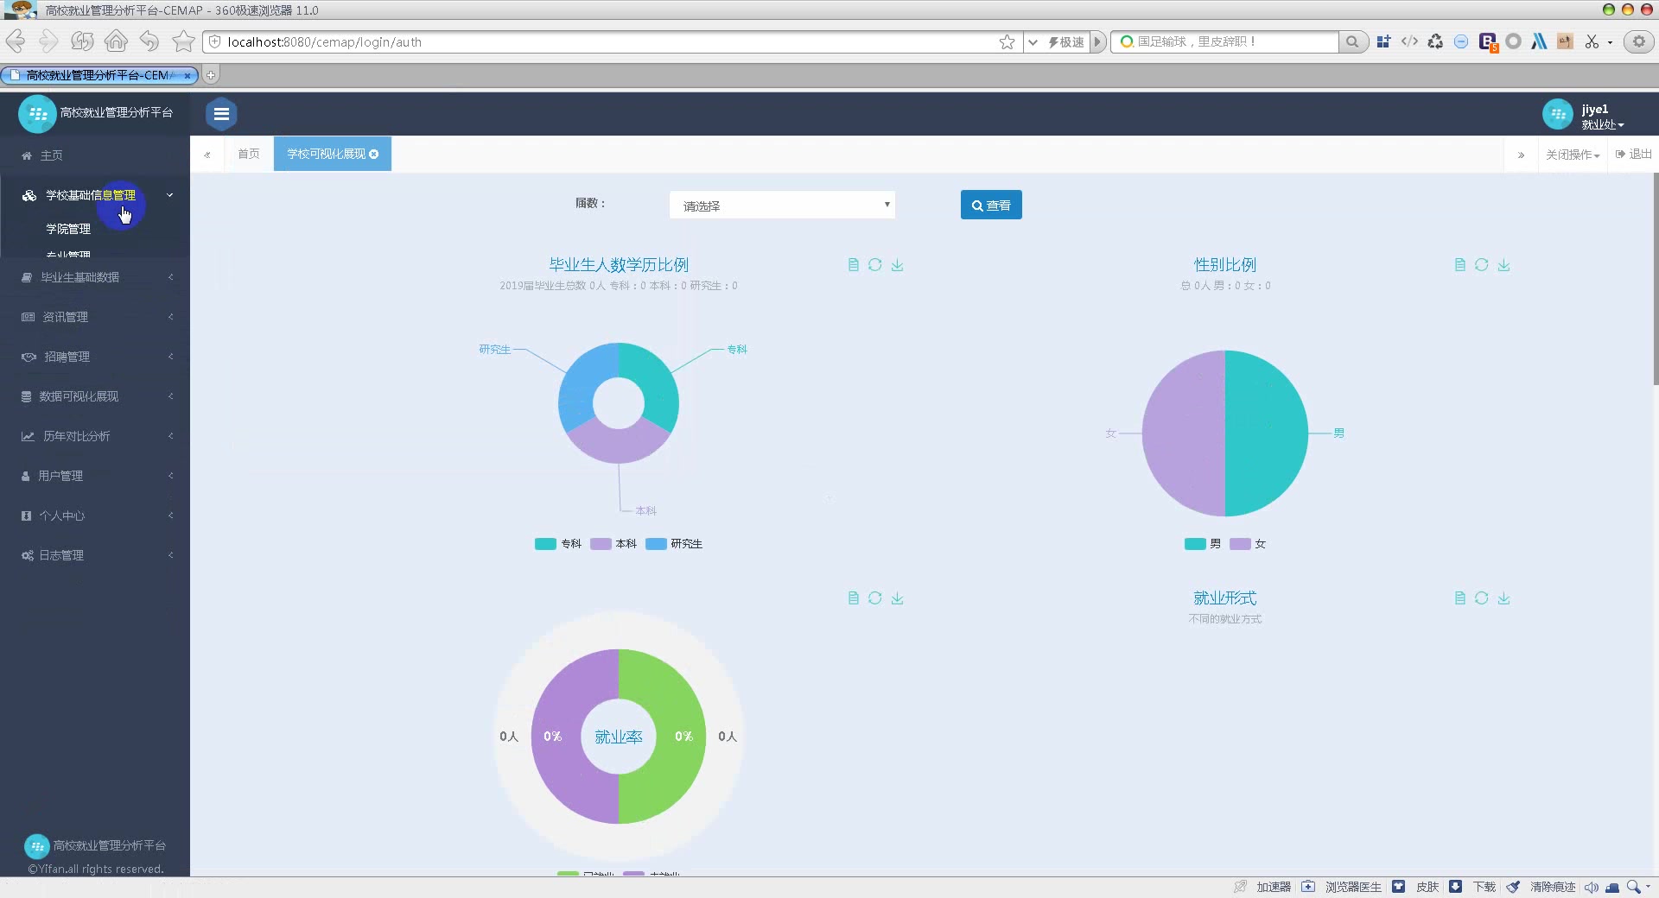Open a new browser tab with plus button
Screen dimensions: 1659x898
tap(210, 75)
